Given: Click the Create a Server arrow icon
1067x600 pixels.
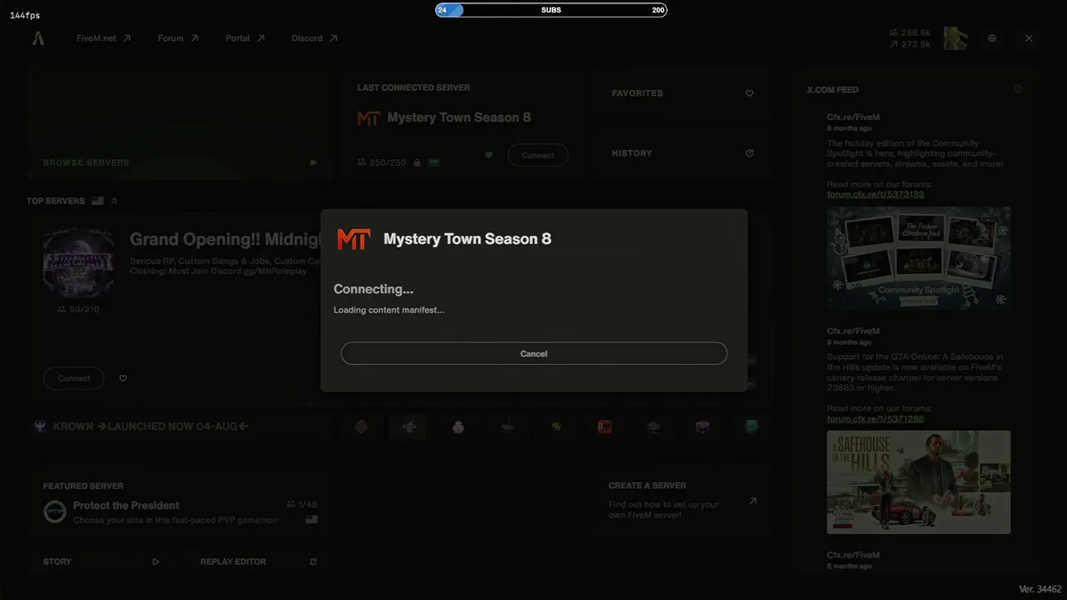Looking at the screenshot, I should point(753,501).
